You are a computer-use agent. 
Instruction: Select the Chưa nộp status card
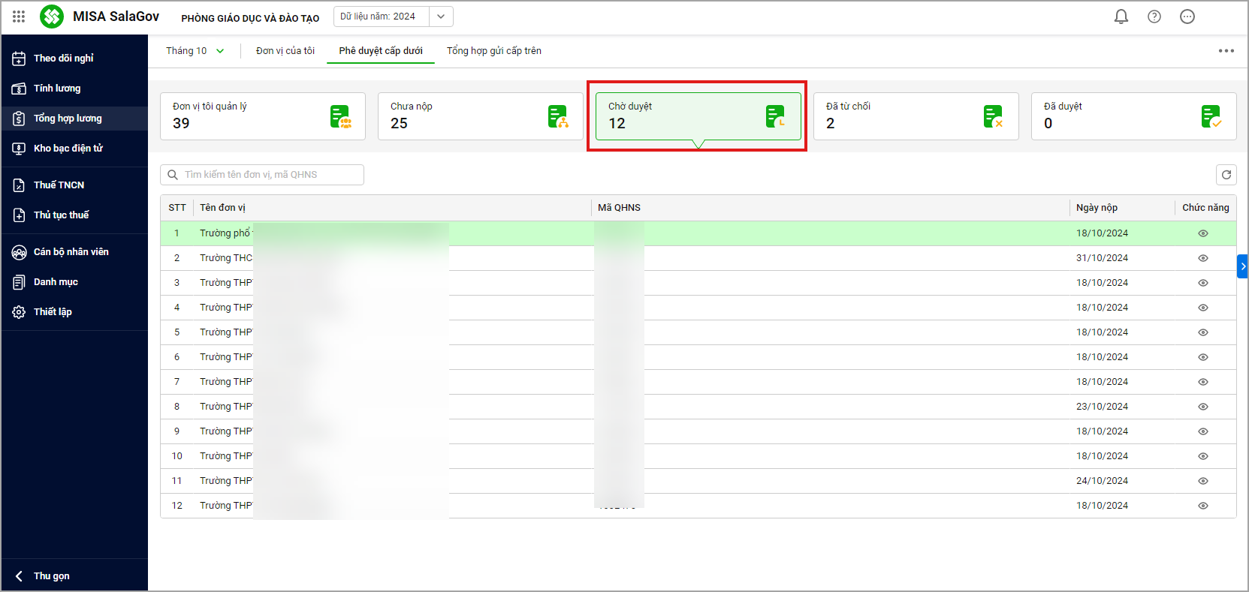(480, 116)
